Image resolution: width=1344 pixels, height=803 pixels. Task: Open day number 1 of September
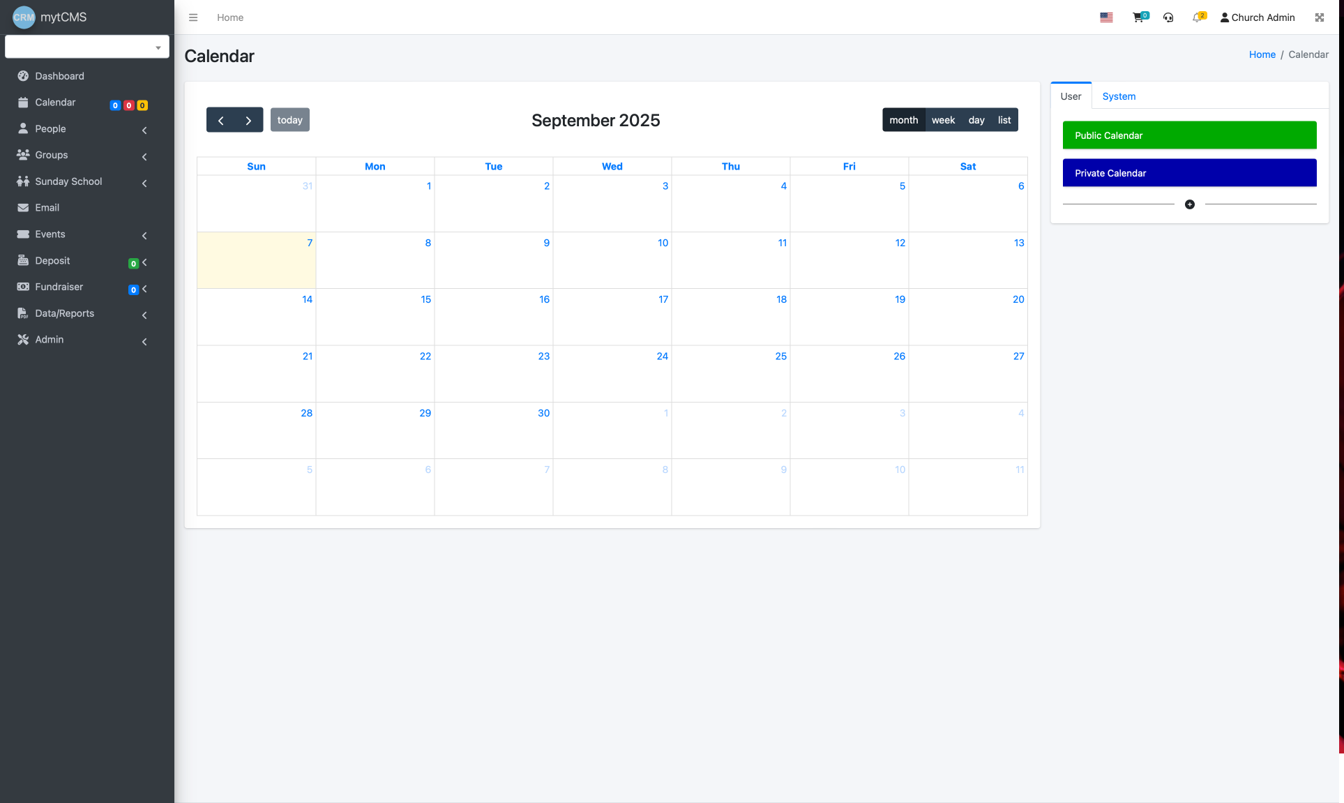coord(428,186)
